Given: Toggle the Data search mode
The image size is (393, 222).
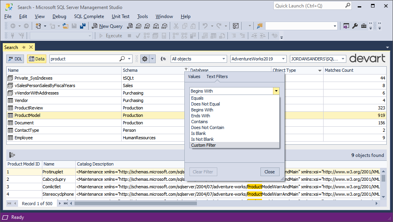Looking at the screenshot, I should [36, 59].
